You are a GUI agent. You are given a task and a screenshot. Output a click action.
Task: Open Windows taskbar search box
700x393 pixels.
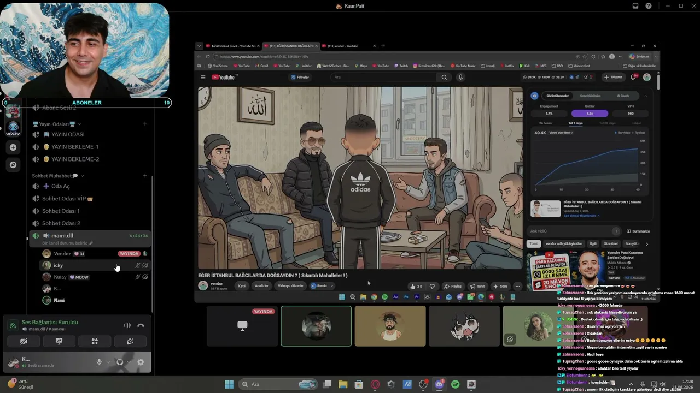(278, 384)
